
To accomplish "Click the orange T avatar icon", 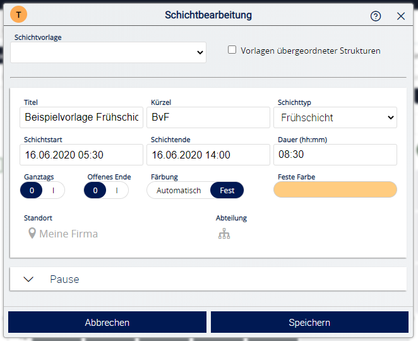I will 19,15.
